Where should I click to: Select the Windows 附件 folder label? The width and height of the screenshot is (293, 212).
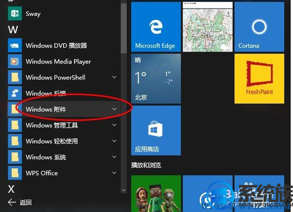46,109
